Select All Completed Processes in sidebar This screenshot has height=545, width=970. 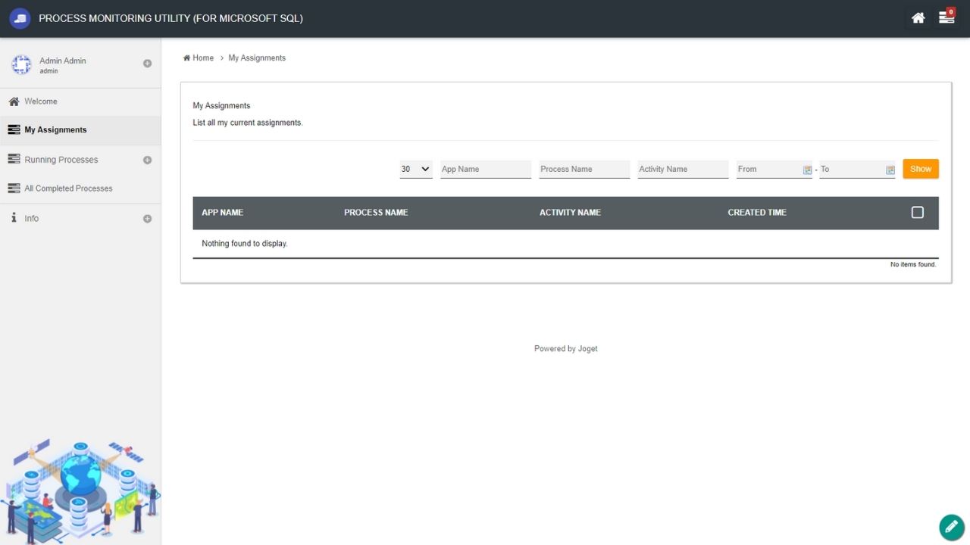(x=68, y=188)
